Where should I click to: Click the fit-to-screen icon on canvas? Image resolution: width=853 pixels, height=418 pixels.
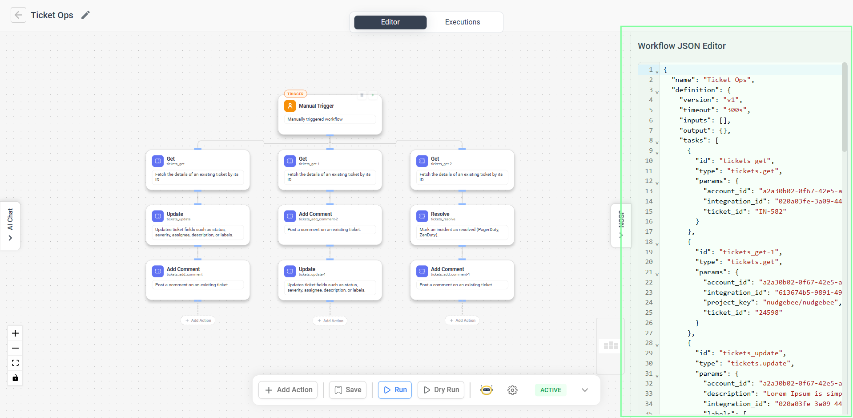[15, 363]
